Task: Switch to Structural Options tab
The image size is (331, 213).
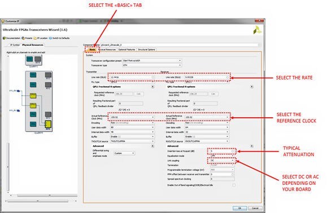Action: click(146, 50)
